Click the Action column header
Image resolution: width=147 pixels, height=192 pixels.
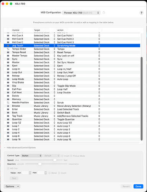(x=60, y=30)
